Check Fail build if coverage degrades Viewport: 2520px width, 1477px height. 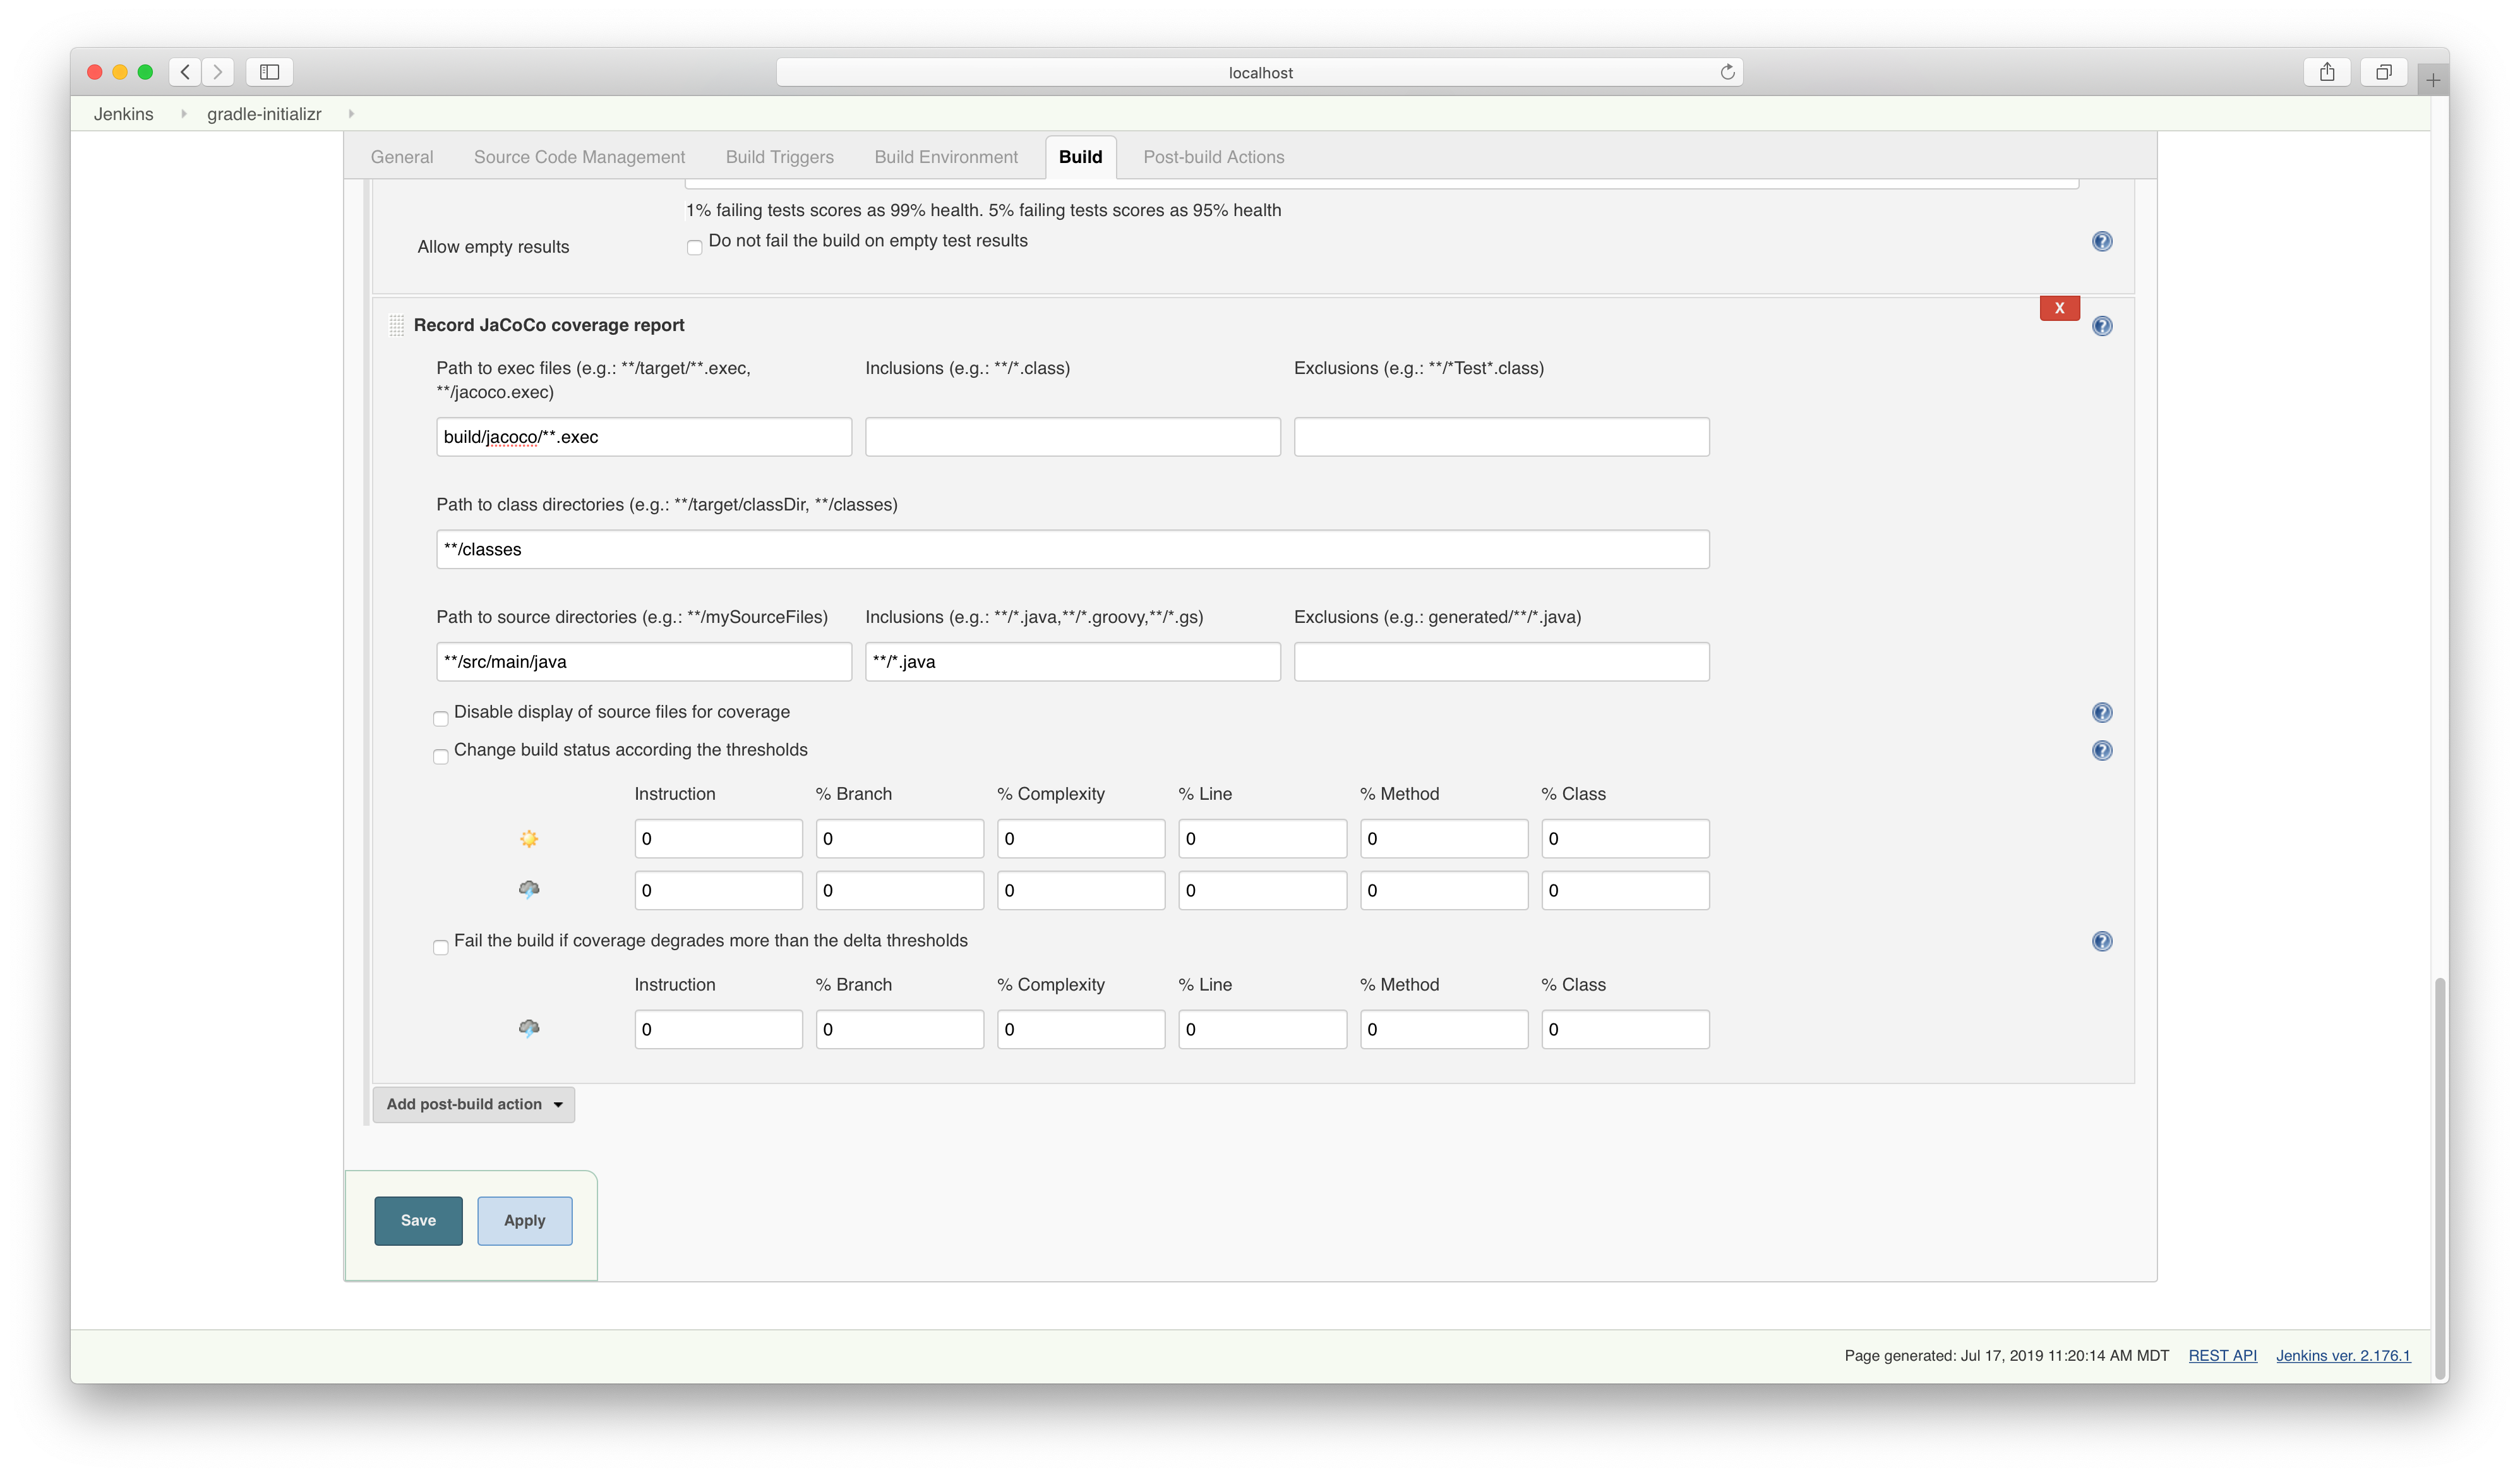(441, 947)
